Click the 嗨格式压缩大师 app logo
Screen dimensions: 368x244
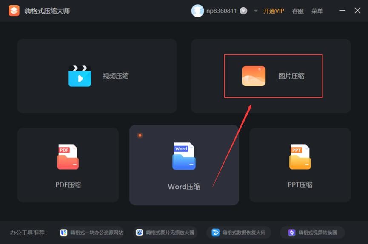(14, 11)
